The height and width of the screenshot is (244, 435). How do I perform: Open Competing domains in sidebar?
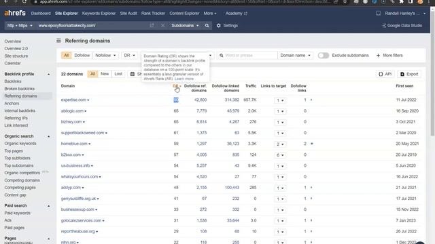pos(22,180)
